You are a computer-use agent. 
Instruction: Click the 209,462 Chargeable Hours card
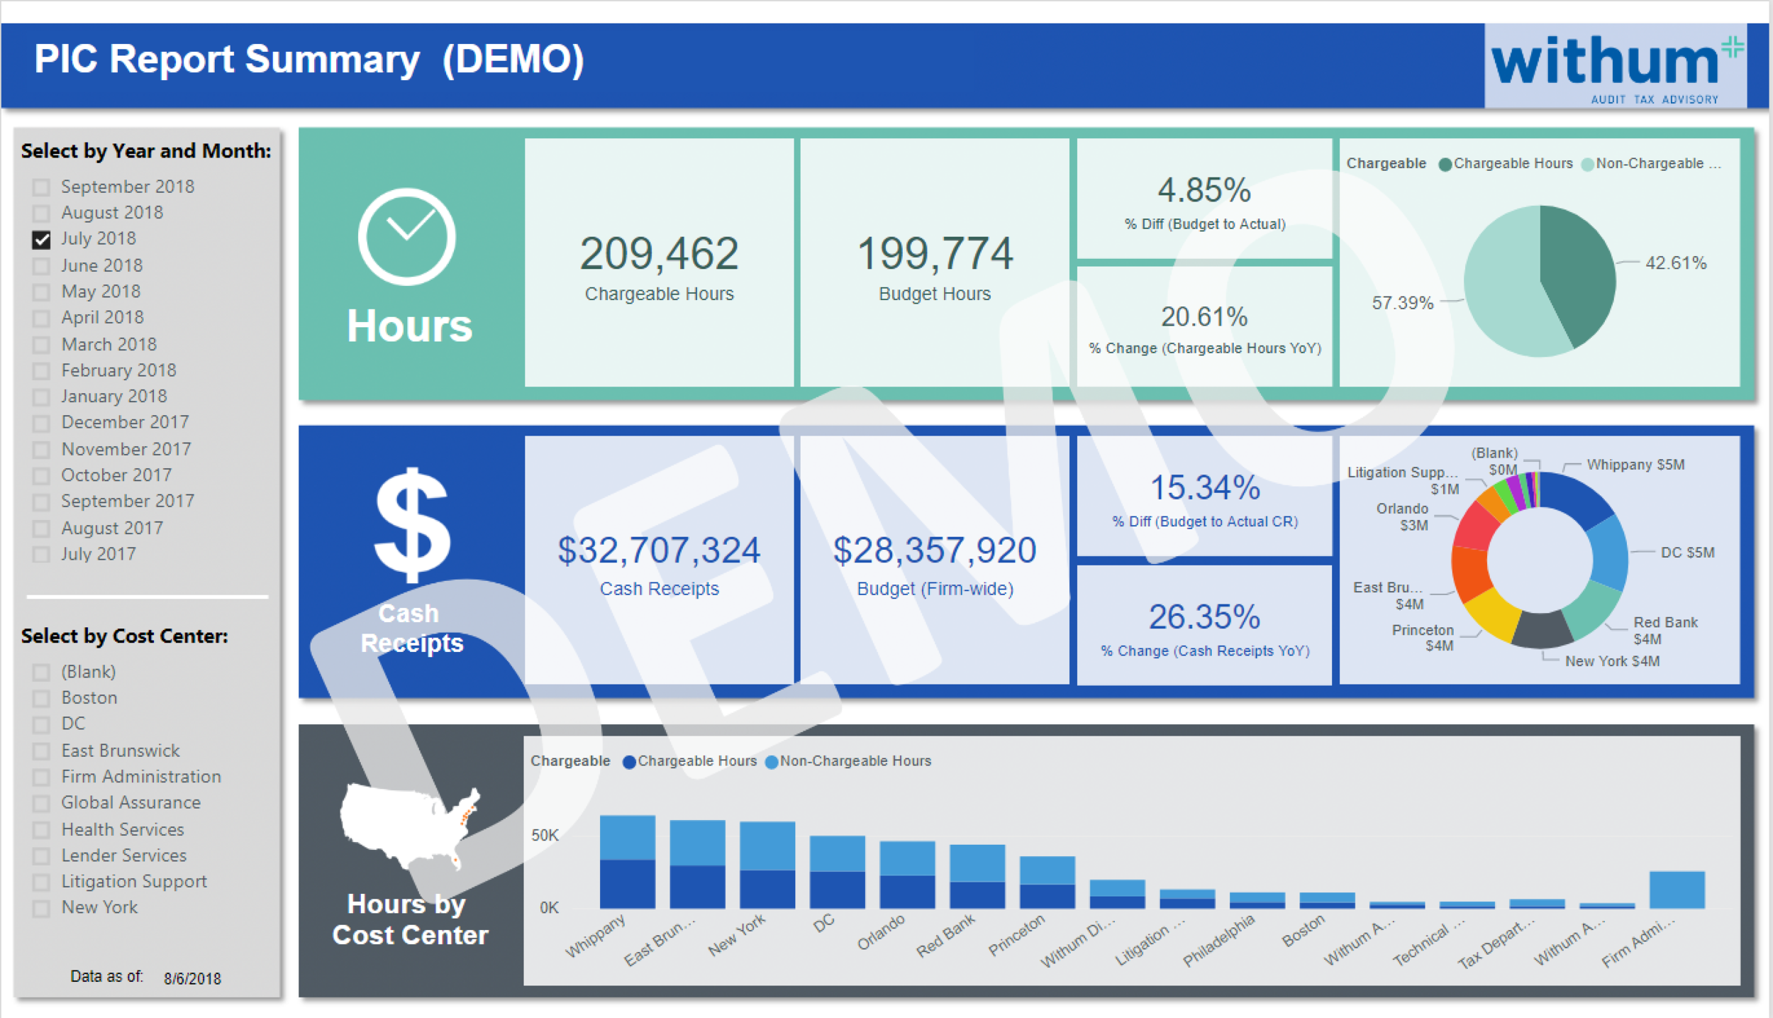pyautogui.click(x=659, y=262)
